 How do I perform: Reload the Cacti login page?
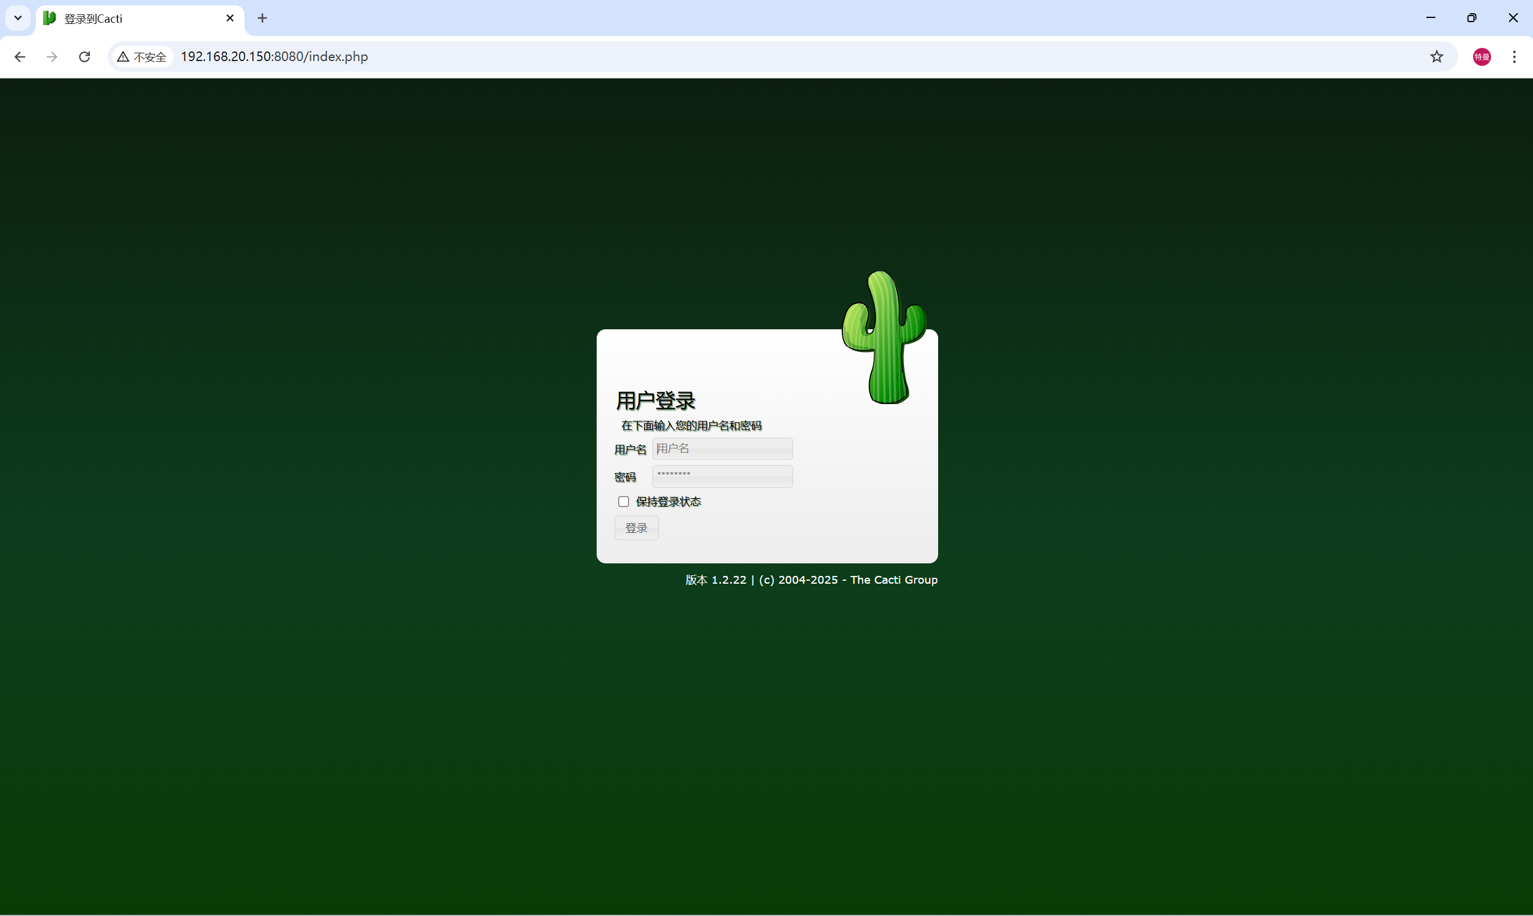84,57
